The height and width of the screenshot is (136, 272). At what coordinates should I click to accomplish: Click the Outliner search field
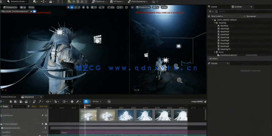[x=243, y=11]
